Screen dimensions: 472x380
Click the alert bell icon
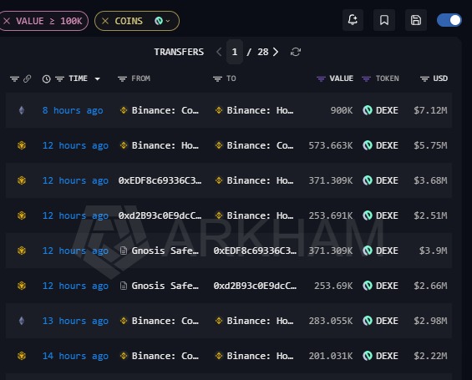click(353, 20)
